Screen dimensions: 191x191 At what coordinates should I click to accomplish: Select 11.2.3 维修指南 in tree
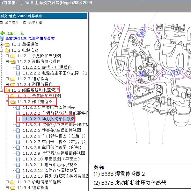coord(33,79)
